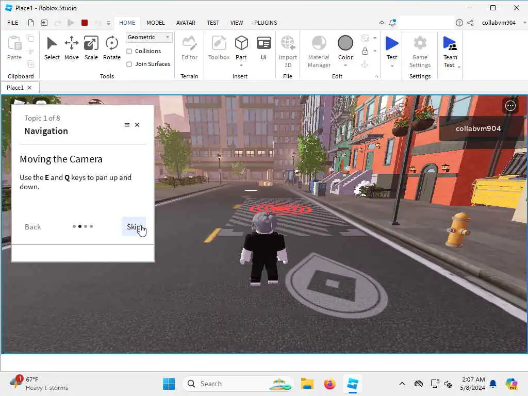Click the group icon in Edit section
Viewport: 528px width, 396px height.
365,38
